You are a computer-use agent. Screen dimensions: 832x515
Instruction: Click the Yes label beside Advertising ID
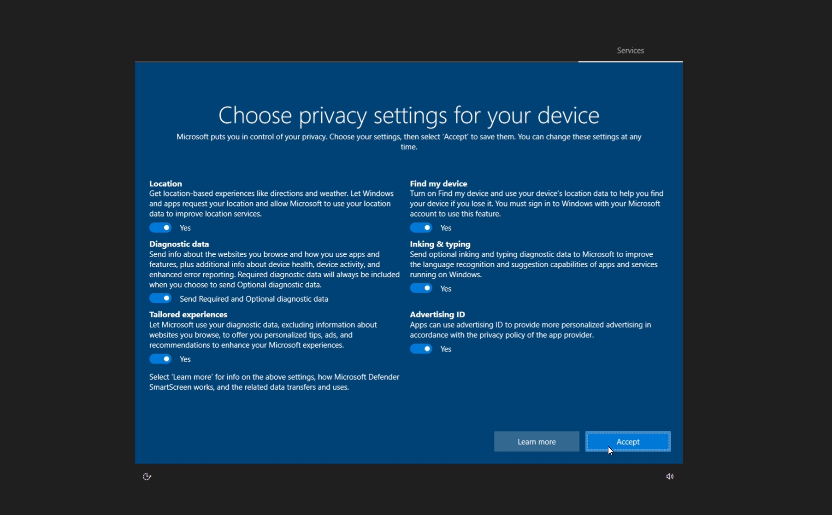pyautogui.click(x=445, y=349)
